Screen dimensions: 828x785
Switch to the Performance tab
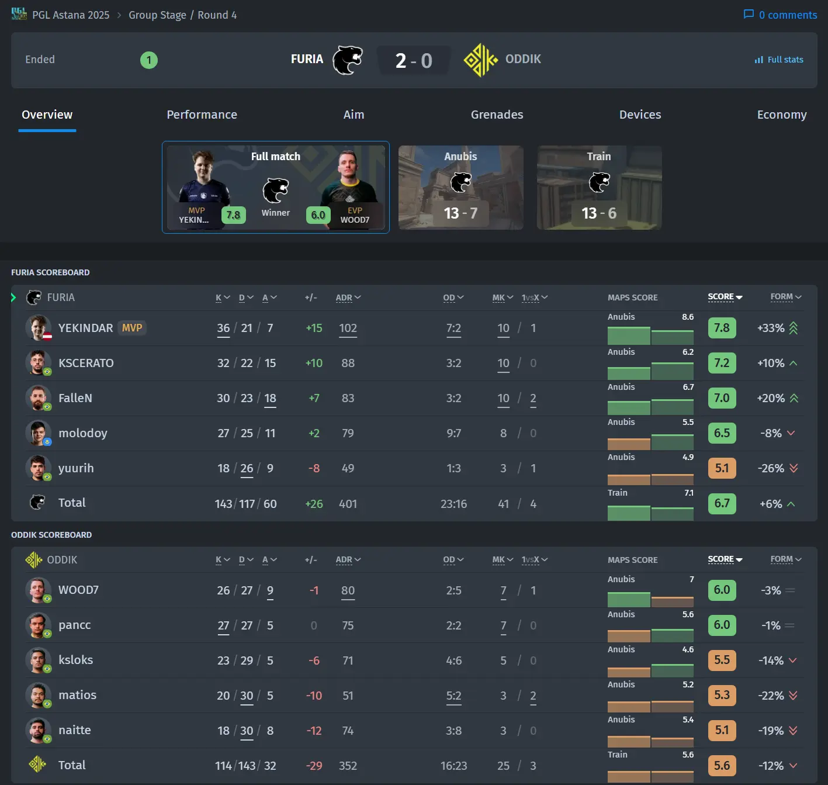(x=202, y=115)
